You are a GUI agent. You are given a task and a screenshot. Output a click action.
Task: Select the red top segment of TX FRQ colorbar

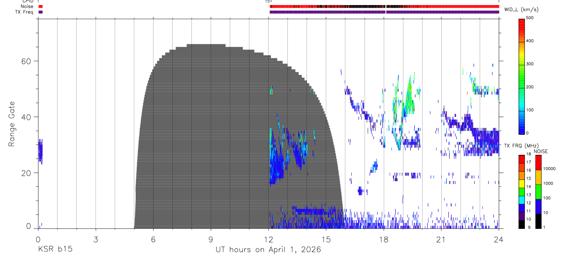coord(522,159)
